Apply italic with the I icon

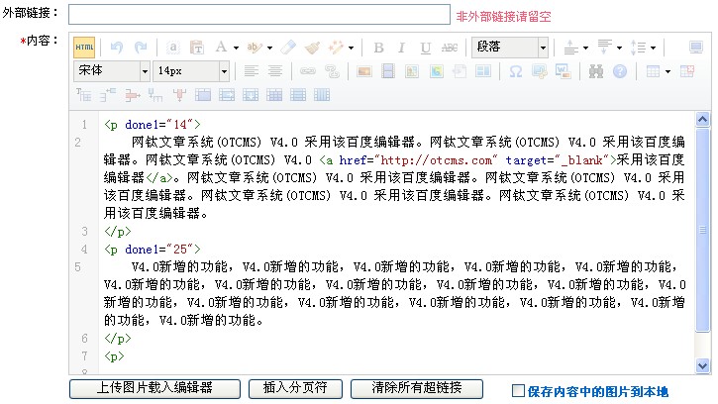pyautogui.click(x=402, y=47)
